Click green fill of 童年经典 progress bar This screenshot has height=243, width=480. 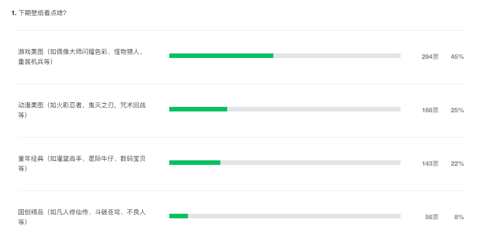[195, 163]
